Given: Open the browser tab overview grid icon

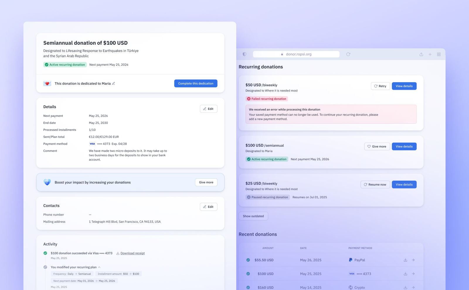Looking at the screenshot, I should [439, 54].
